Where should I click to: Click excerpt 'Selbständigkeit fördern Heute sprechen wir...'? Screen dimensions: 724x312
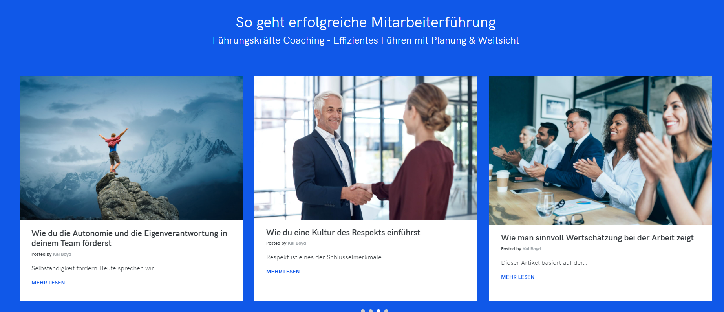pyautogui.click(x=95, y=268)
